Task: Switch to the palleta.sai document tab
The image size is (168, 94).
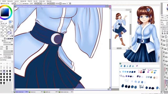Action: click(x=51, y=92)
